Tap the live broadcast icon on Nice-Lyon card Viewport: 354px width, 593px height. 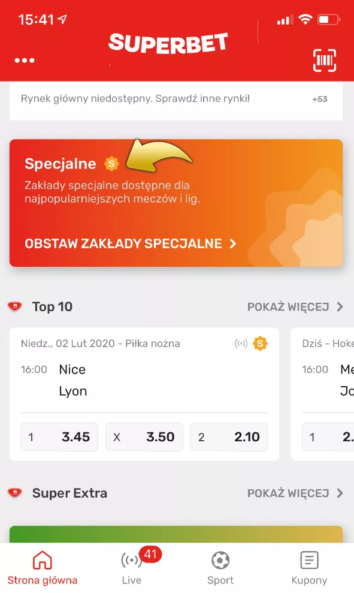pyautogui.click(x=241, y=344)
